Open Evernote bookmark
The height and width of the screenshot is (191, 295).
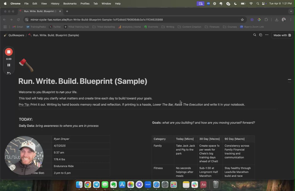151,27
